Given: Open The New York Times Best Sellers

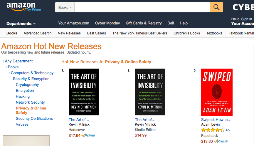Looking at the screenshot, I should pos(140,33).
